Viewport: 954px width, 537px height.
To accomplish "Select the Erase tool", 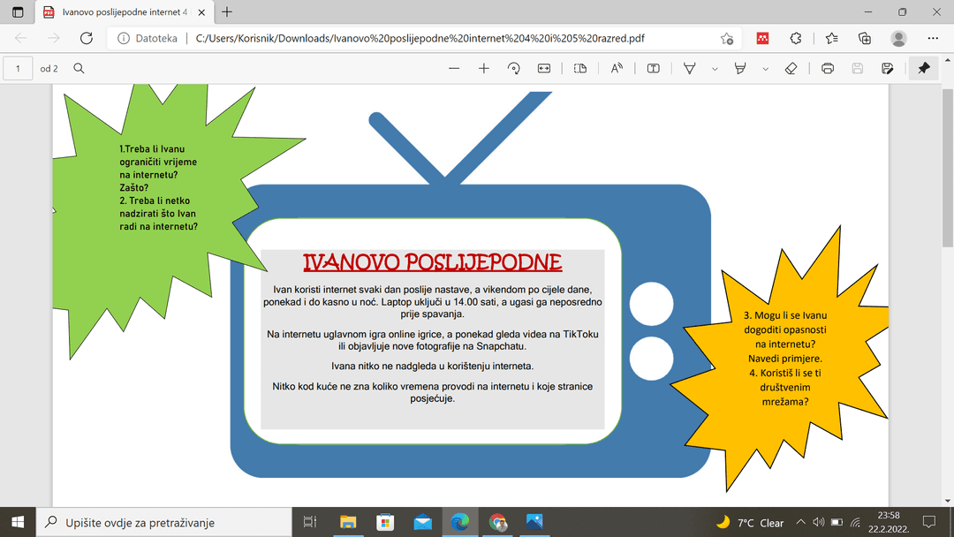I will (791, 69).
